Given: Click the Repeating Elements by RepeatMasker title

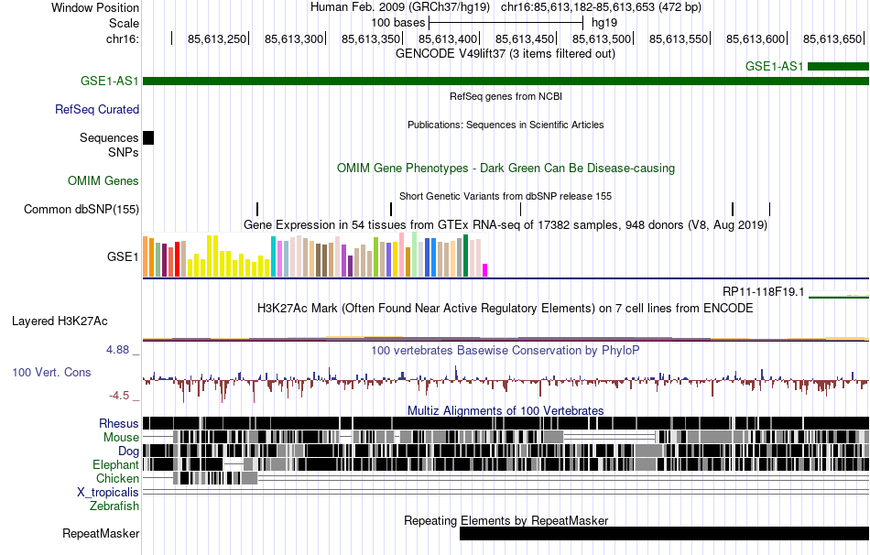Looking at the screenshot, I should click(x=506, y=520).
